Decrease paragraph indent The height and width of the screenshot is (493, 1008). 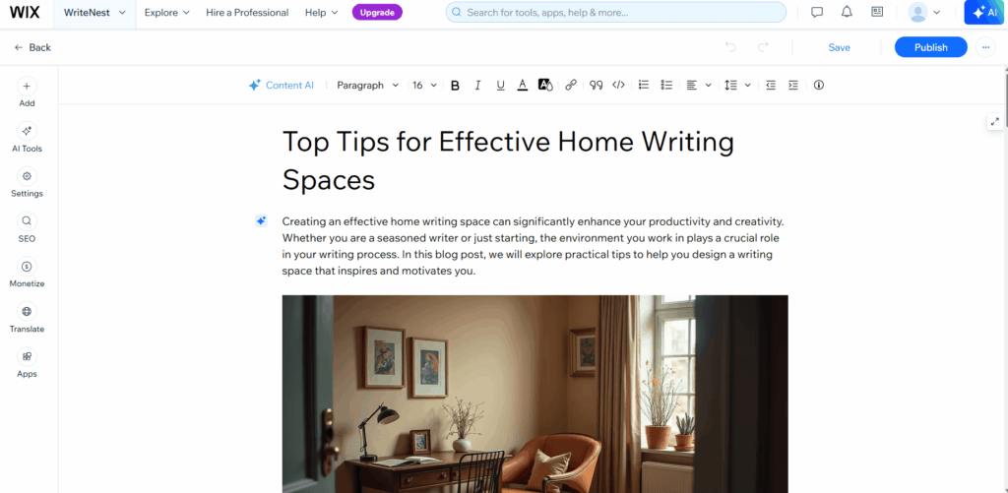(x=771, y=85)
